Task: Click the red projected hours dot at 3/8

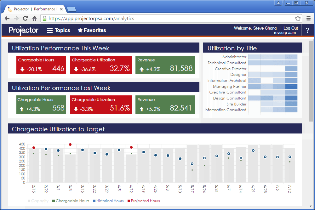Action: pyautogui.click(x=70, y=145)
